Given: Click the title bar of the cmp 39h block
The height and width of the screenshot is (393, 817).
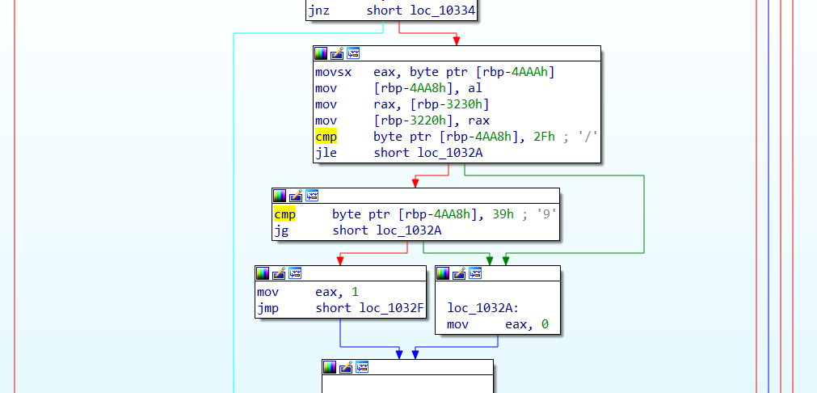Looking at the screenshot, I should [x=416, y=196].
